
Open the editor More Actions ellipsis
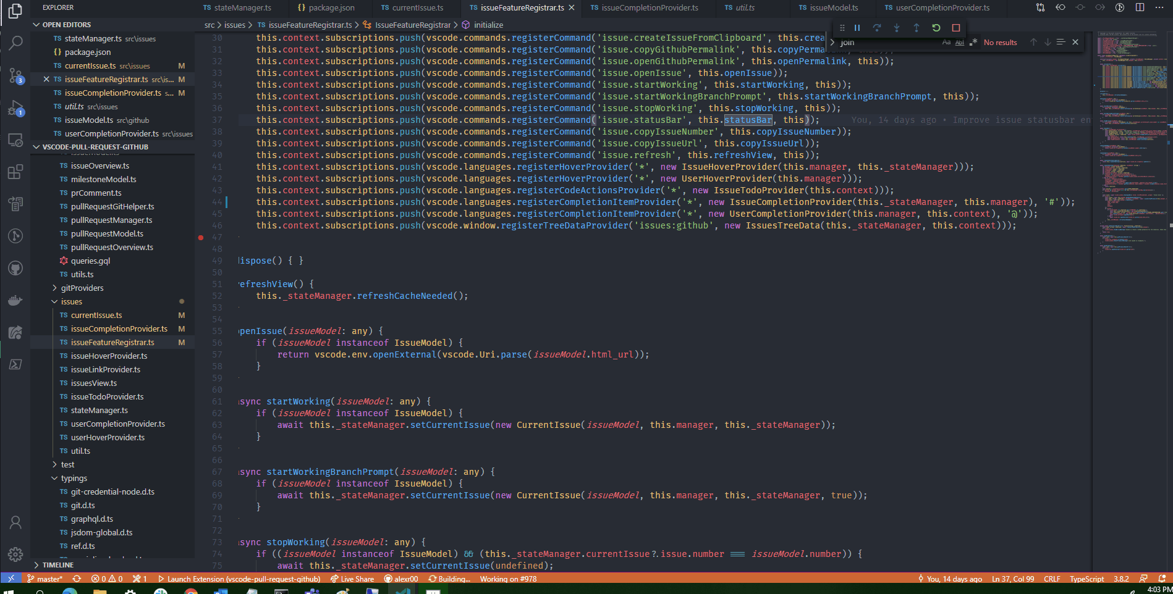1159,7
